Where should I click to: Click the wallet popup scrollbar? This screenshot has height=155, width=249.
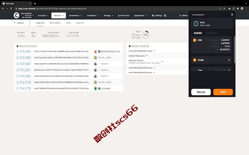tap(234, 50)
